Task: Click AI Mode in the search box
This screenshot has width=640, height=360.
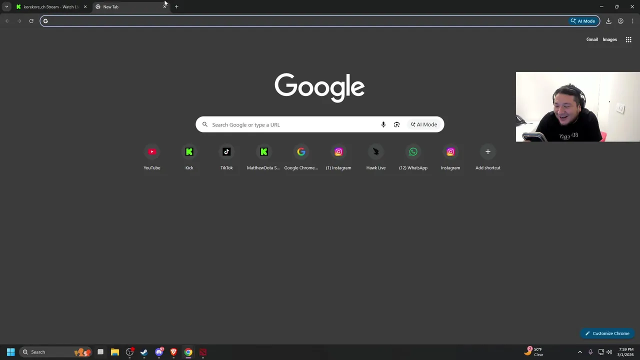Action: click(x=424, y=124)
